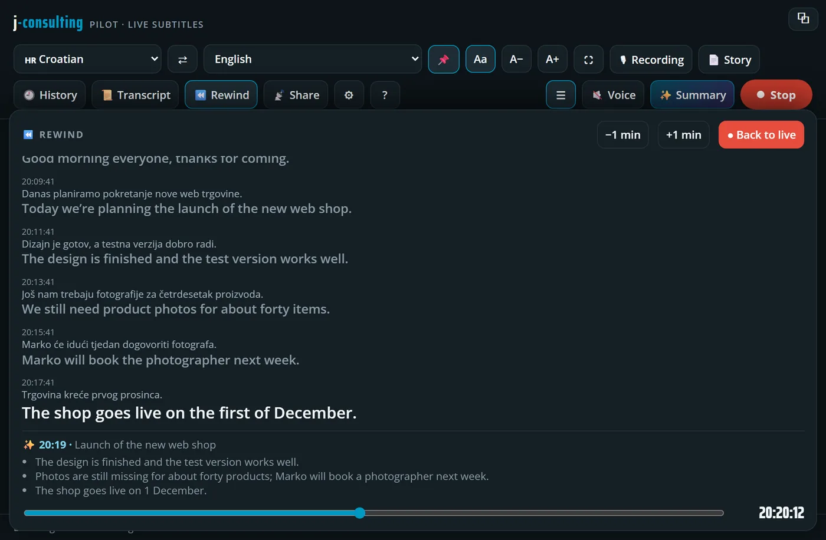The height and width of the screenshot is (540, 826).
Task: Increase font size with A+ button
Action: [x=552, y=59]
